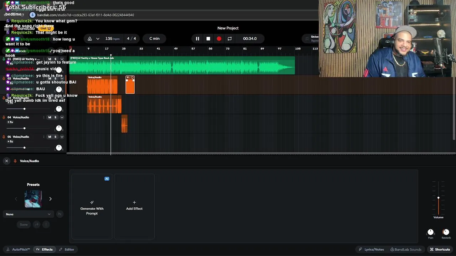Select track 04 Voice/Audio name
This screenshot has height=256, width=456.
[x=21, y=117]
